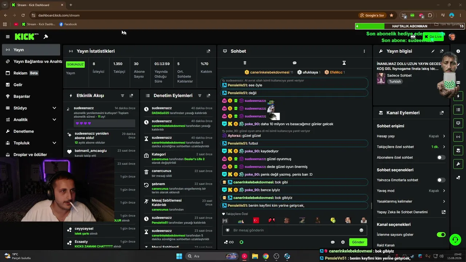Open the Denetleme sidebar item
466x262 pixels.
[31, 131]
